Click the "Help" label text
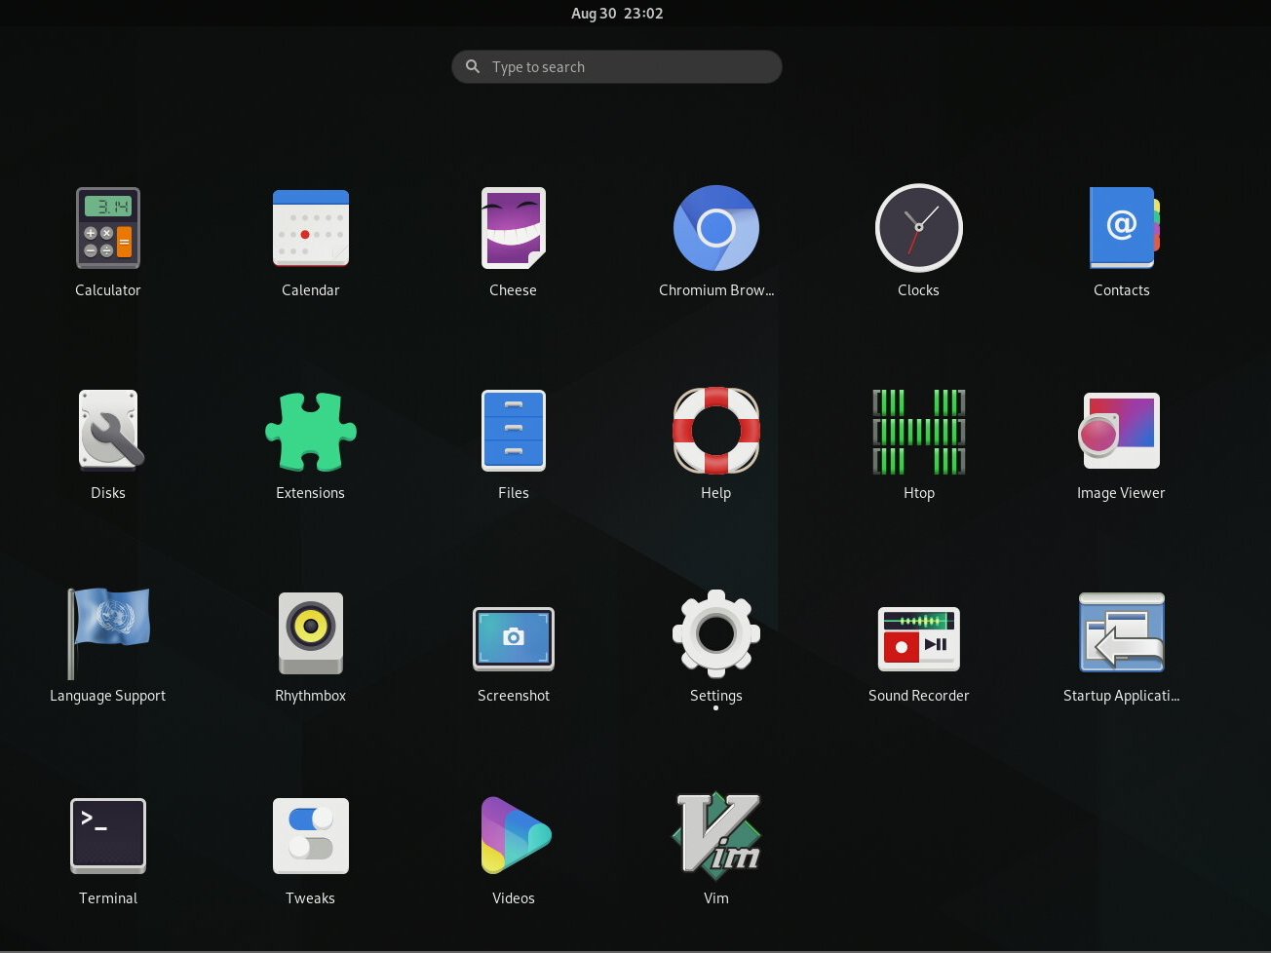Image resolution: width=1271 pixels, height=953 pixels. point(716,493)
